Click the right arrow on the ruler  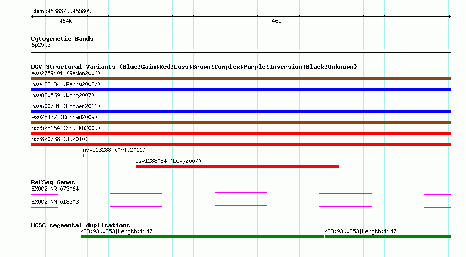450,17
